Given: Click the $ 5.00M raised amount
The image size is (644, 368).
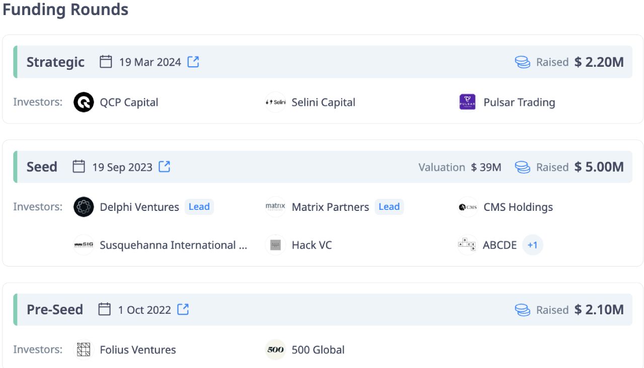Looking at the screenshot, I should point(599,167).
